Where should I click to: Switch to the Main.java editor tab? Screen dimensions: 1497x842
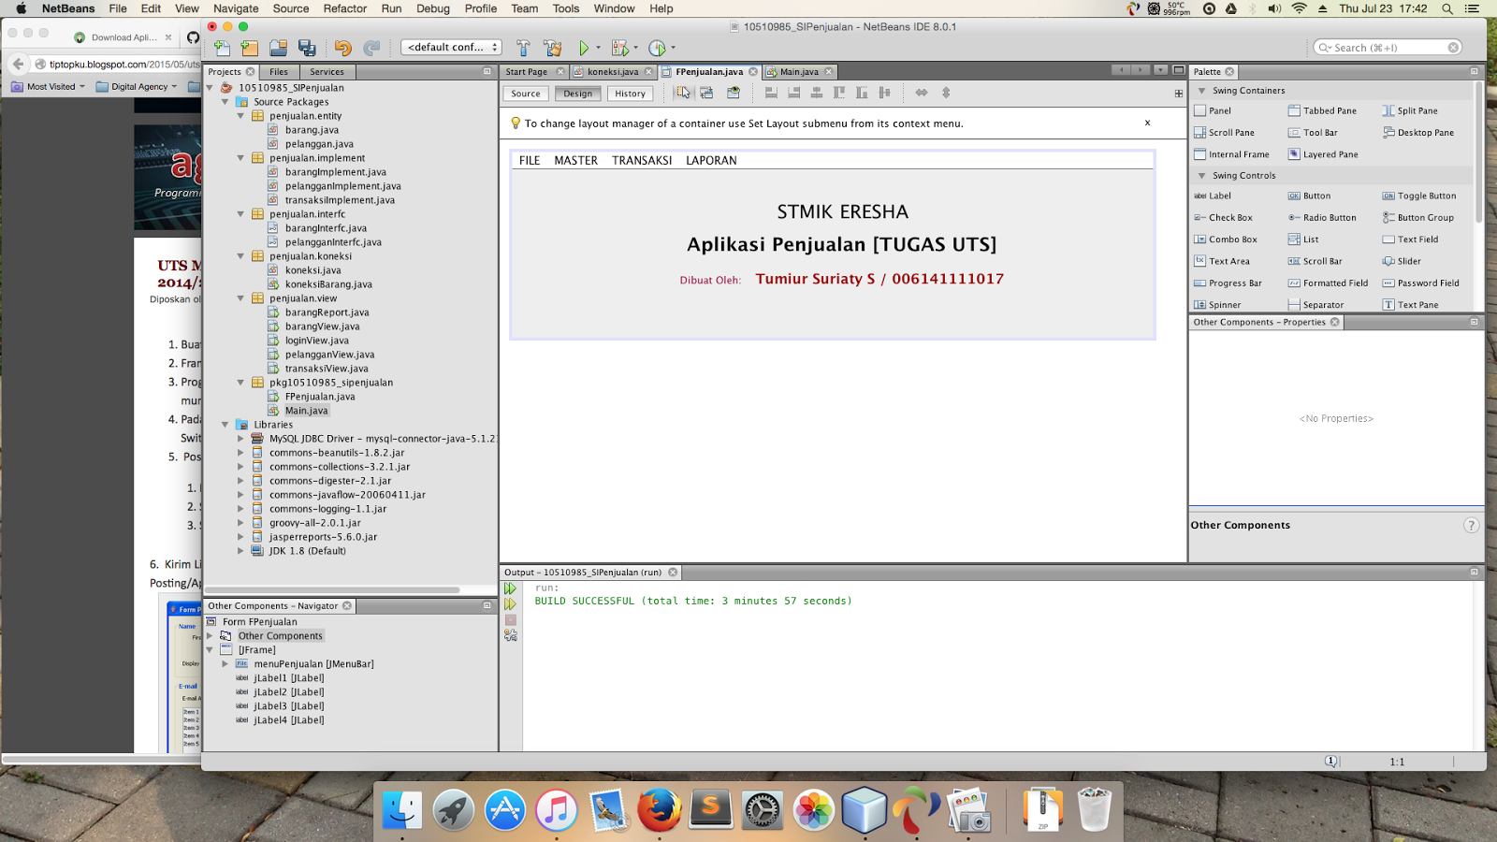[799, 72]
